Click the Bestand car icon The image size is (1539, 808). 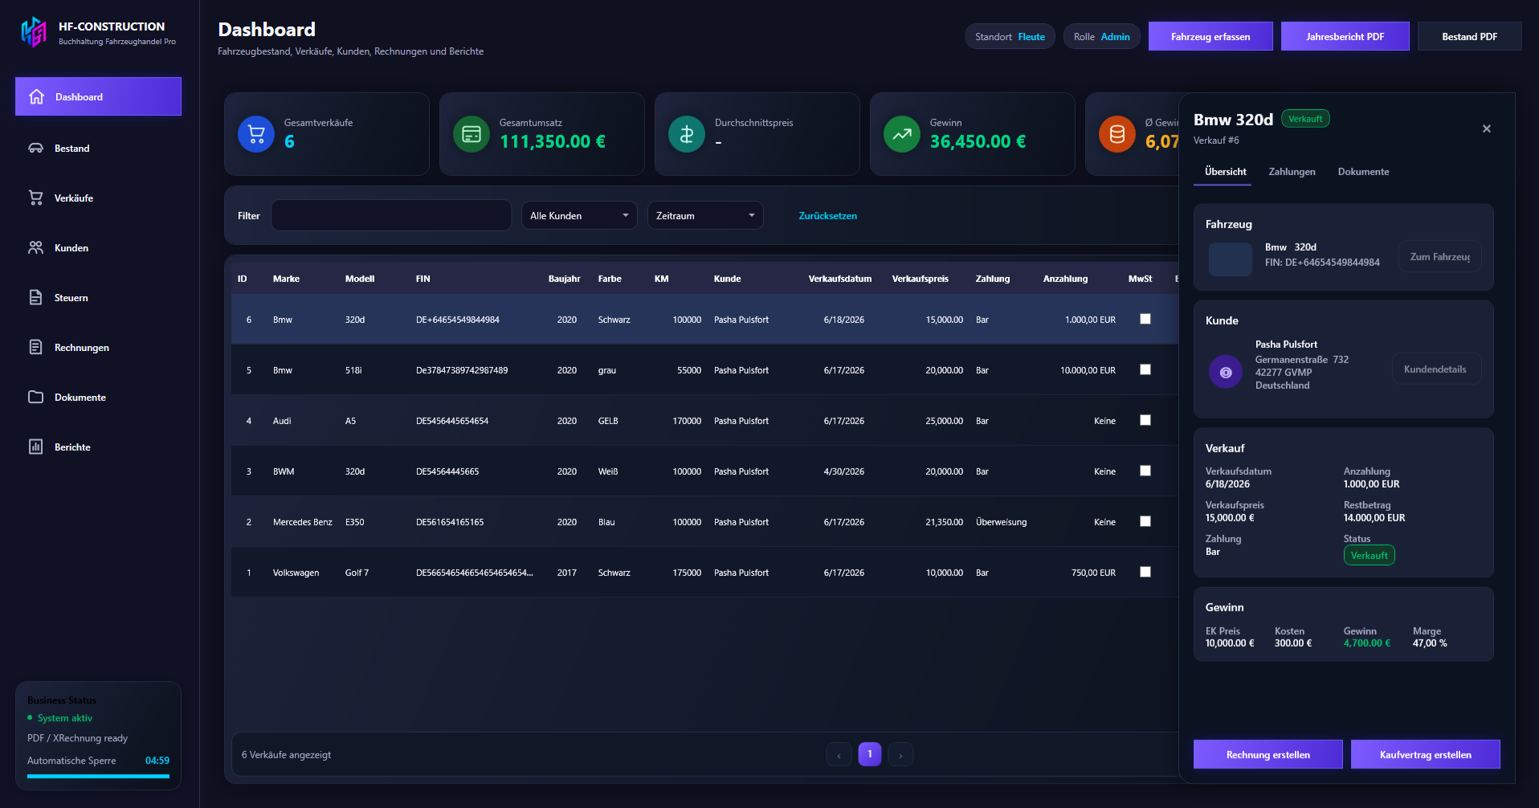tap(36, 148)
